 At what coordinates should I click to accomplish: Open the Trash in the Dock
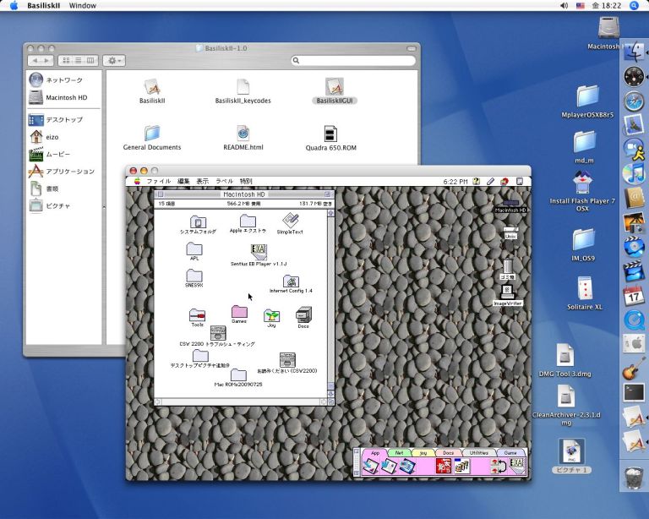(x=634, y=478)
